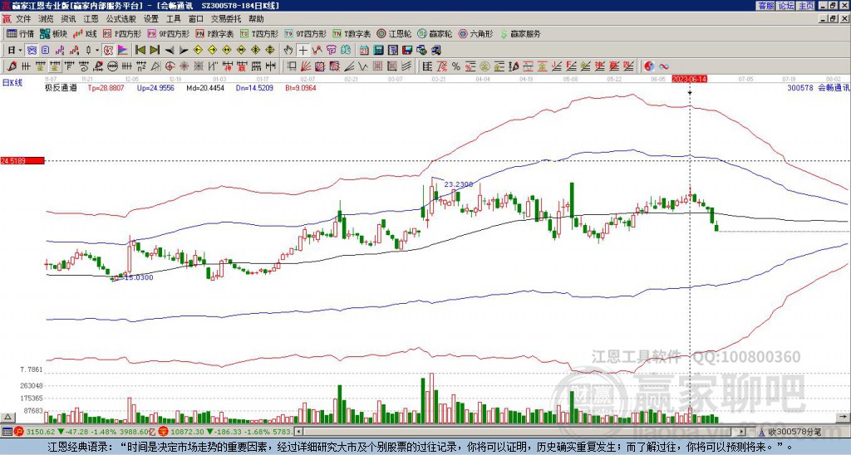Select the red pen drawing tool

[11, 66]
